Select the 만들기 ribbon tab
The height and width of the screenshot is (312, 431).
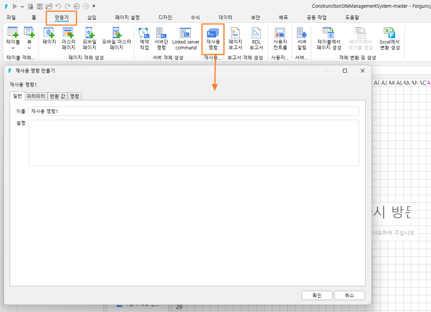point(61,18)
